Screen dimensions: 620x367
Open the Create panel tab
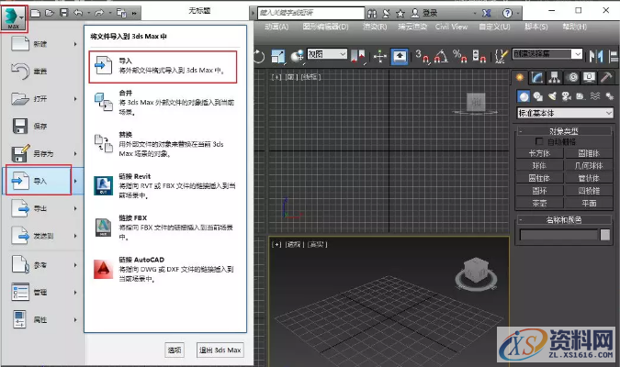tap(520, 77)
